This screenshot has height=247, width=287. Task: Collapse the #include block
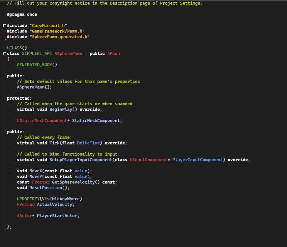pos(5,26)
